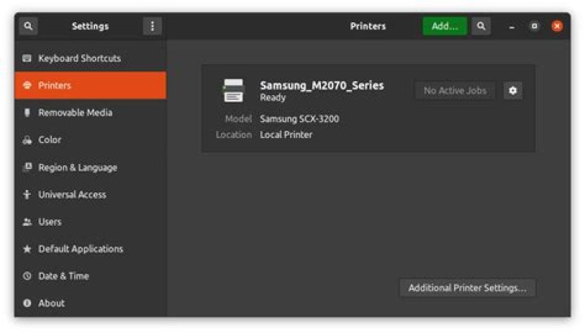Screen dimensions: 585x333
Task: Click the Region & Language flag icon
Action: point(28,167)
